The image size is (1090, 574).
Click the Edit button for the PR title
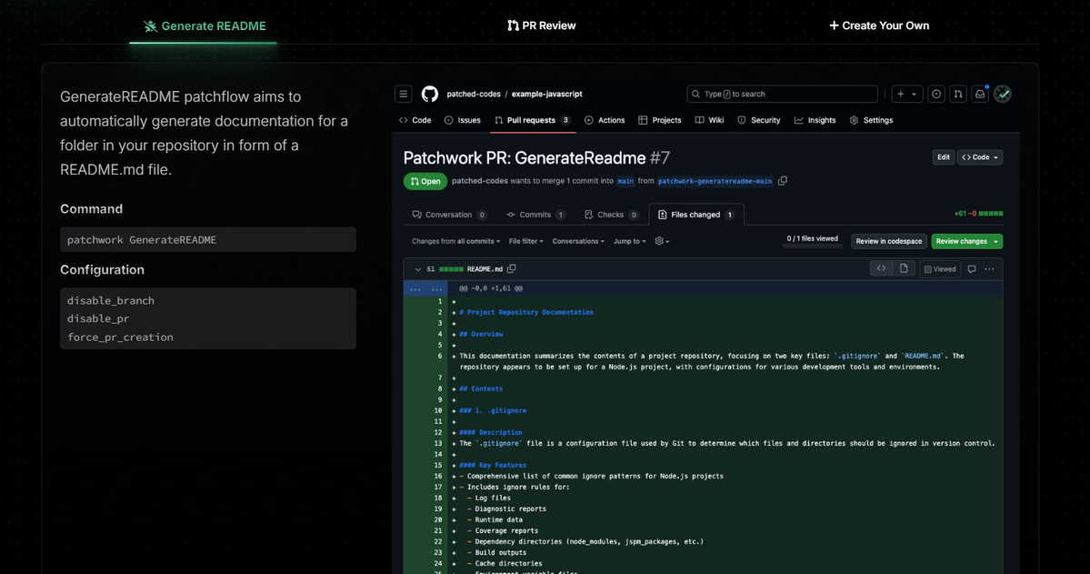pos(944,157)
